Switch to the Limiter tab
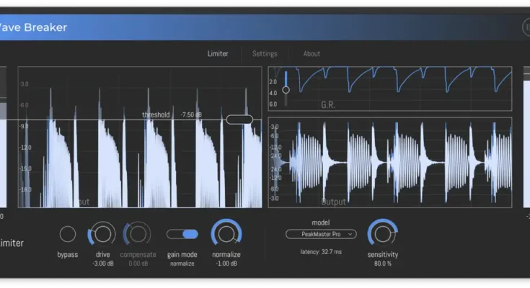The image size is (530, 288). coord(218,53)
